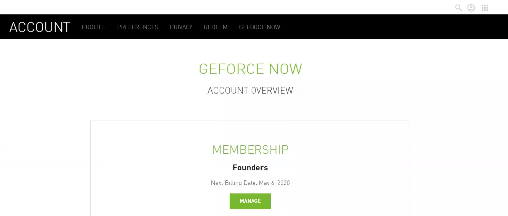This screenshot has width=508, height=216.
Task: Select the Founders membership tier text
Action: (250, 168)
